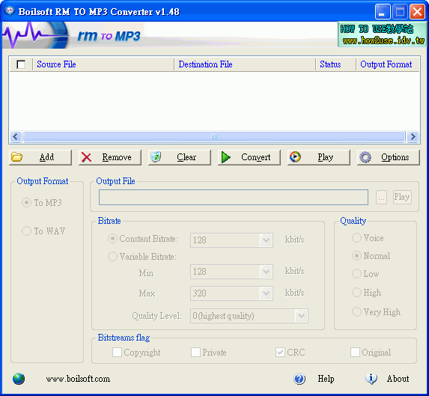The width and height of the screenshot is (429, 396).
Task: Enable the CRC checkbox
Action: 280,353
